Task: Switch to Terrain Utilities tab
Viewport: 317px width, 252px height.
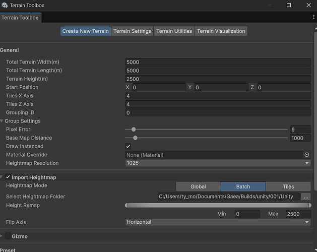Action: (174, 31)
